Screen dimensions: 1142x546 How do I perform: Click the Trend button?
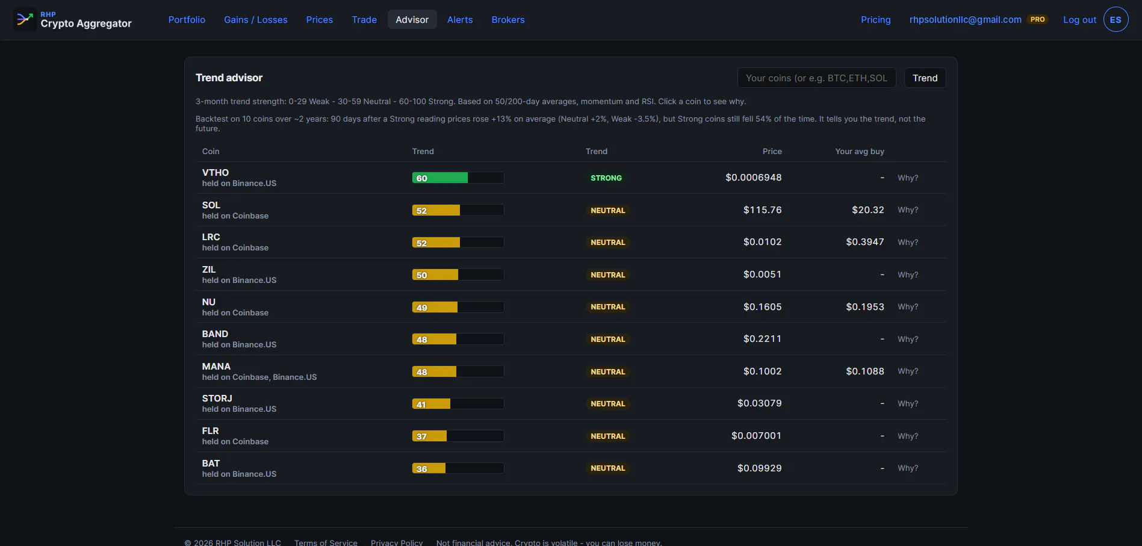click(925, 78)
